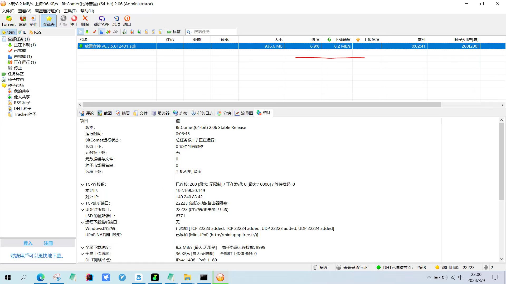Collapse the 远程下载监听端口 statistics row
The height and width of the screenshot is (284, 506).
tap(82, 222)
